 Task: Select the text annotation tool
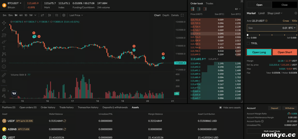point(4,48)
